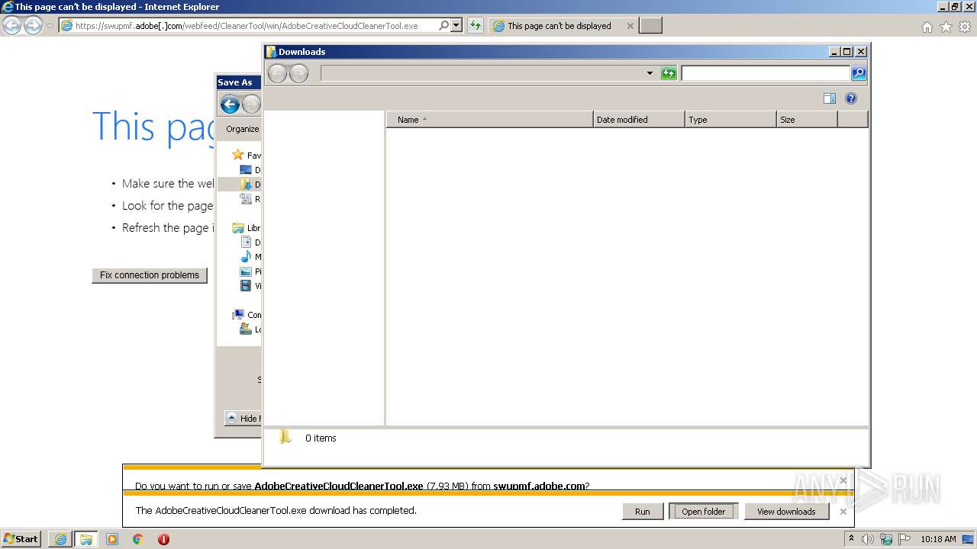Click the Organize menu in Save As dialog
977x549 pixels.
[242, 129]
